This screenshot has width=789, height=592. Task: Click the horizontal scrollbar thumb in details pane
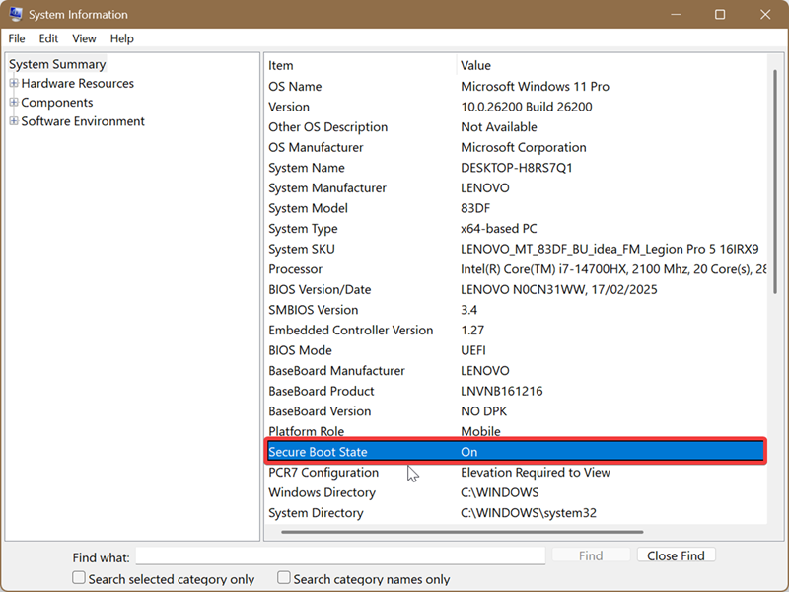click(x=463, y=532)
